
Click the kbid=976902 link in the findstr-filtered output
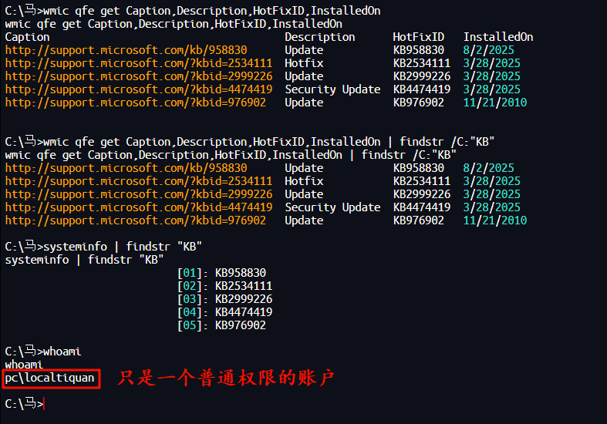tap(135, 220)
